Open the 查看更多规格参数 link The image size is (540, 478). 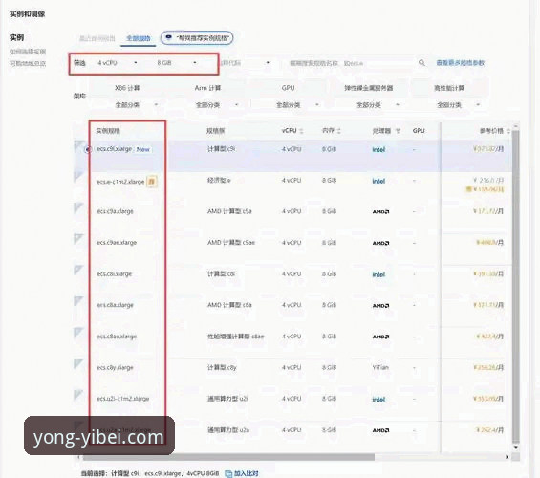(460, 63)
